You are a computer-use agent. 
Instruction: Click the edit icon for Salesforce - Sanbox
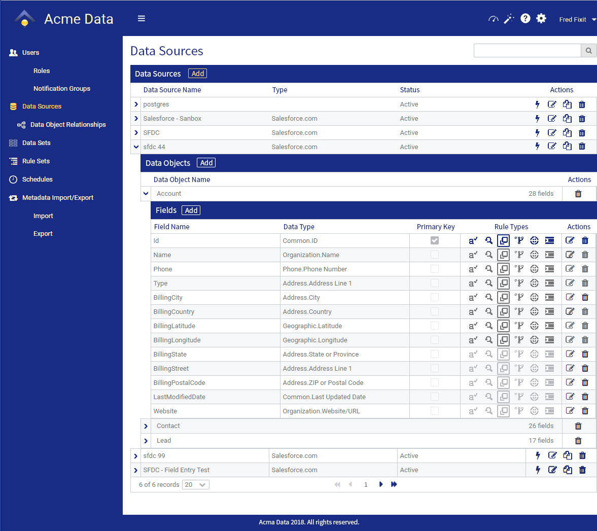click(552, 119)
